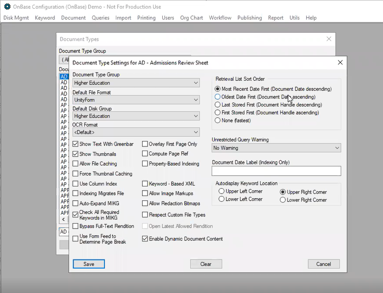Open the Default File Format dropdown
This screenshot has width=383, height=293.
[x=196, y=100]
